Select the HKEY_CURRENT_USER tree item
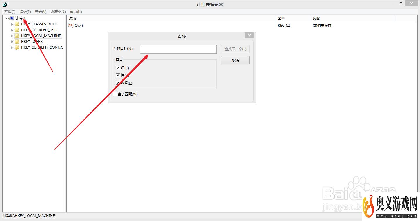The height and width of the screenshot is (221, 420). point(40,30)
